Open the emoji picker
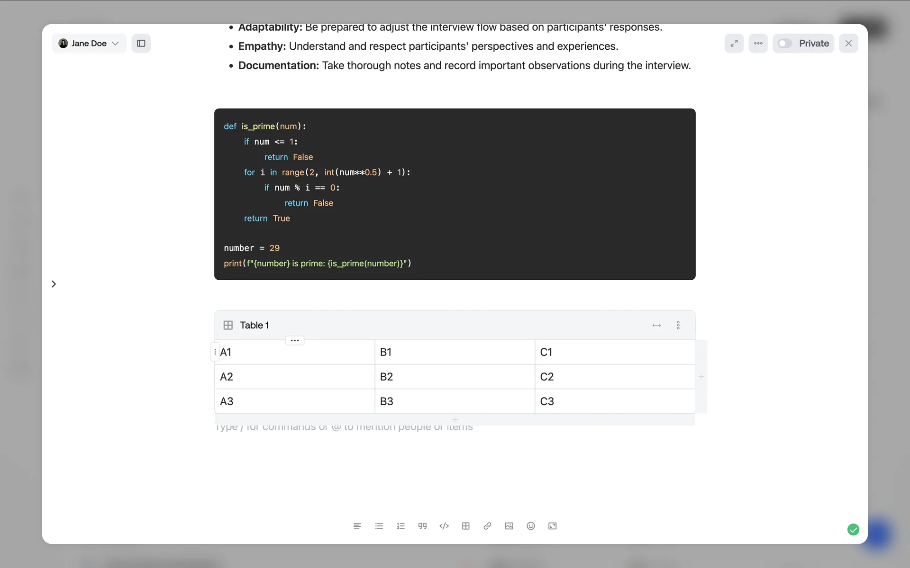Image resolution: width=910 pixels, height=568 pixels. (x=531, y=526)
